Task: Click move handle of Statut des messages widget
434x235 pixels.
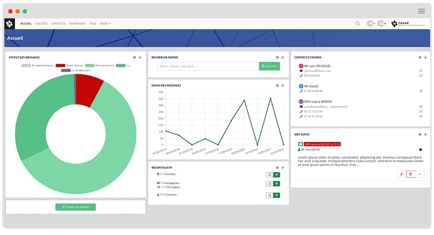Action: 140,57
